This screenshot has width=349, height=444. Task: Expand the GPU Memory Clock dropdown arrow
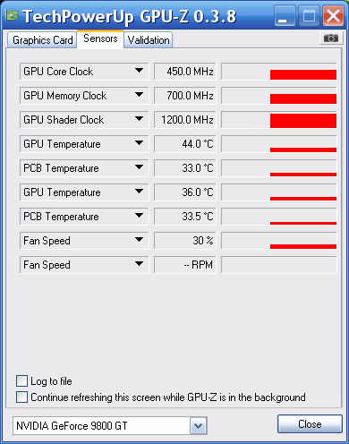click(139, 95)
